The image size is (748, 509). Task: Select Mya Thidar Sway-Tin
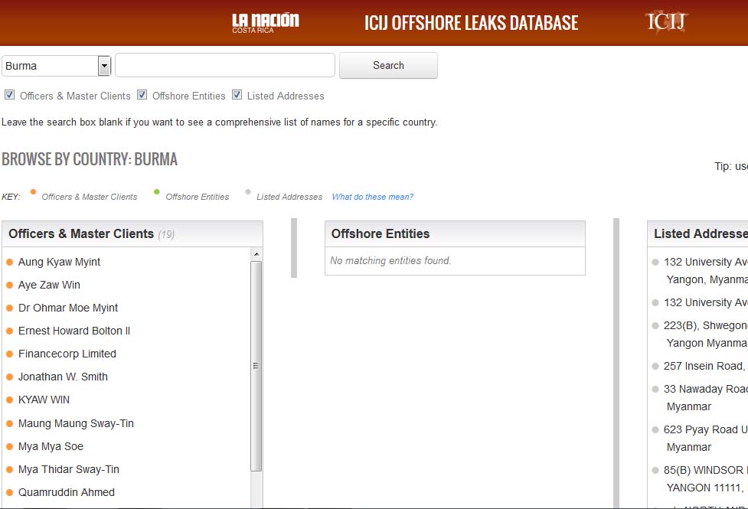(x=69, y=469)
